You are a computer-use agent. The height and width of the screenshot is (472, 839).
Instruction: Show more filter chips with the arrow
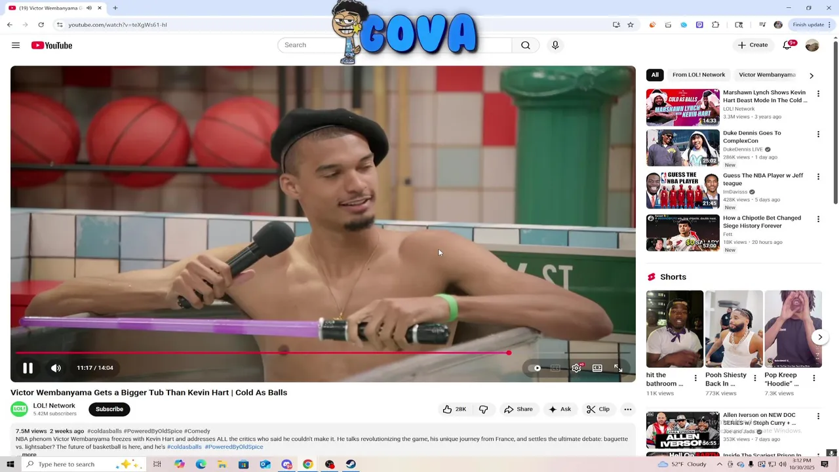click(811, 75)
